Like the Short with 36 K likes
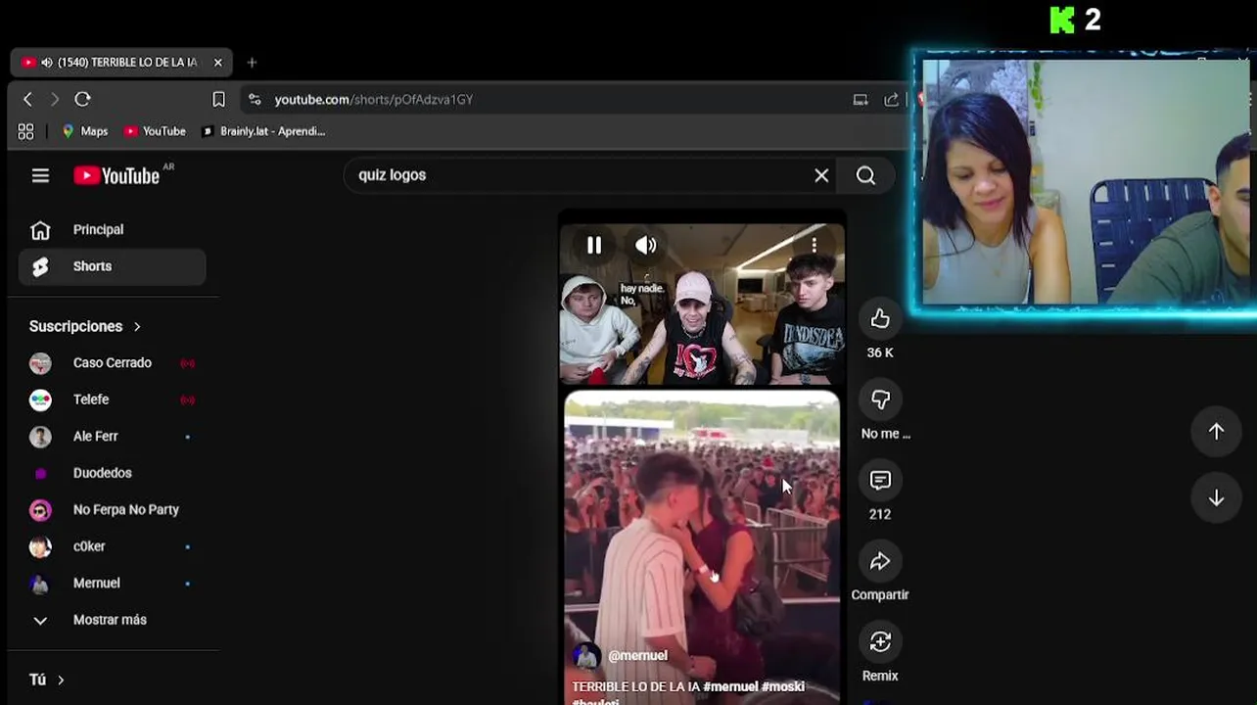Viewport: 1257px width, 705px height. click(880, 319)
